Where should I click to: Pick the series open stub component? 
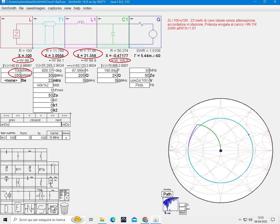pyautogui.click(x=6, y=168)
